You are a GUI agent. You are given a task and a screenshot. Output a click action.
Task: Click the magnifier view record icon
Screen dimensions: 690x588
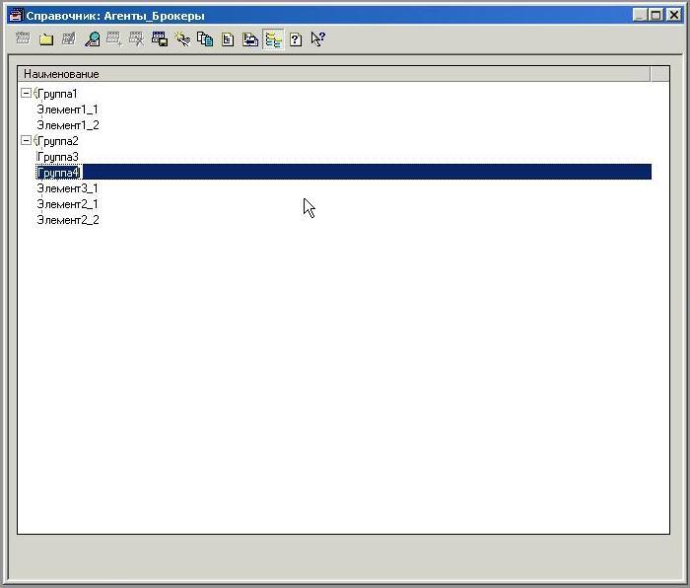point(92,39)
